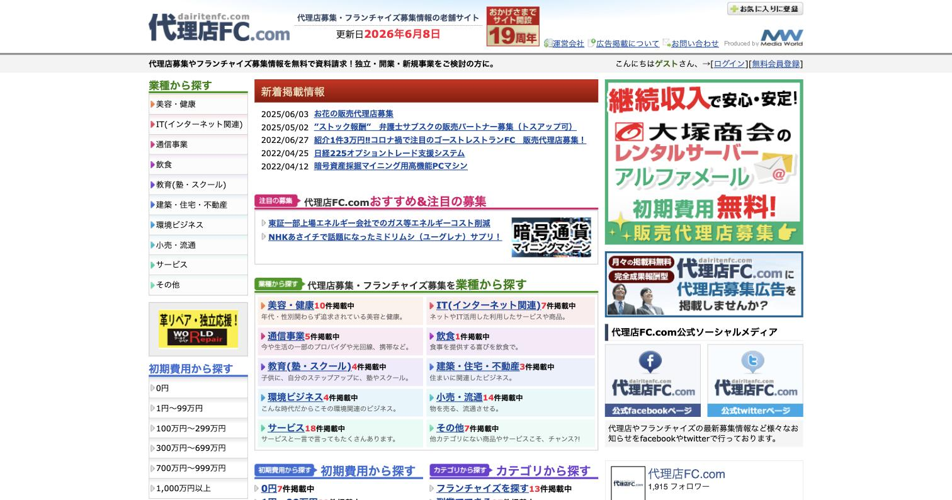Screen dimensions: 952x500
Task: Select サービス in the sidebar
Action: pos(198,264)
